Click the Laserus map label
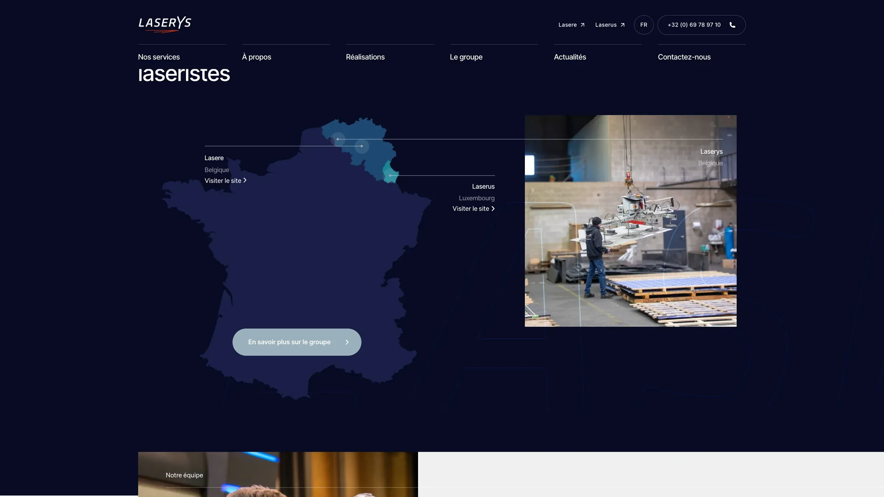 click(x=483, y=187)
